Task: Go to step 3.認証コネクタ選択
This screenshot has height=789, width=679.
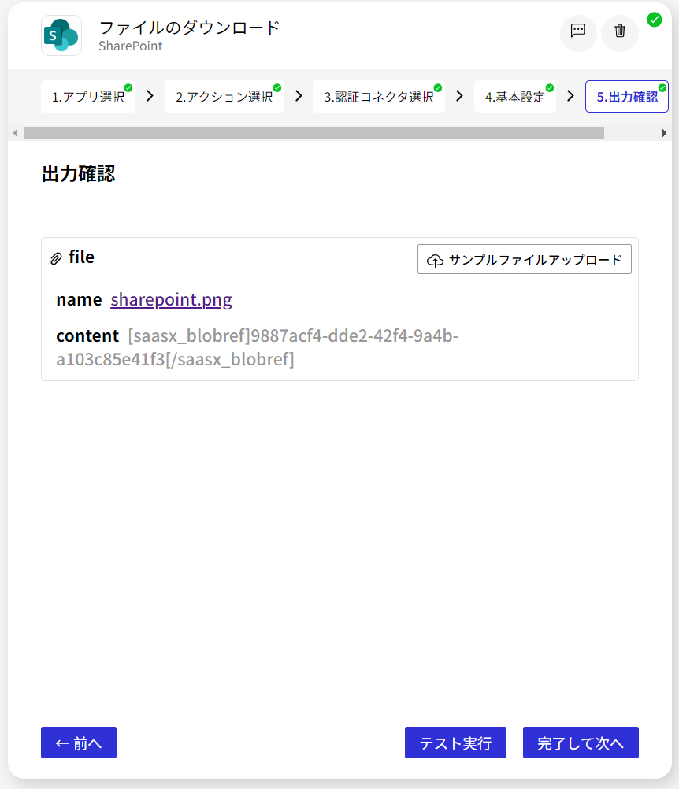Action: pyautogui.click(x=379, y=97)
